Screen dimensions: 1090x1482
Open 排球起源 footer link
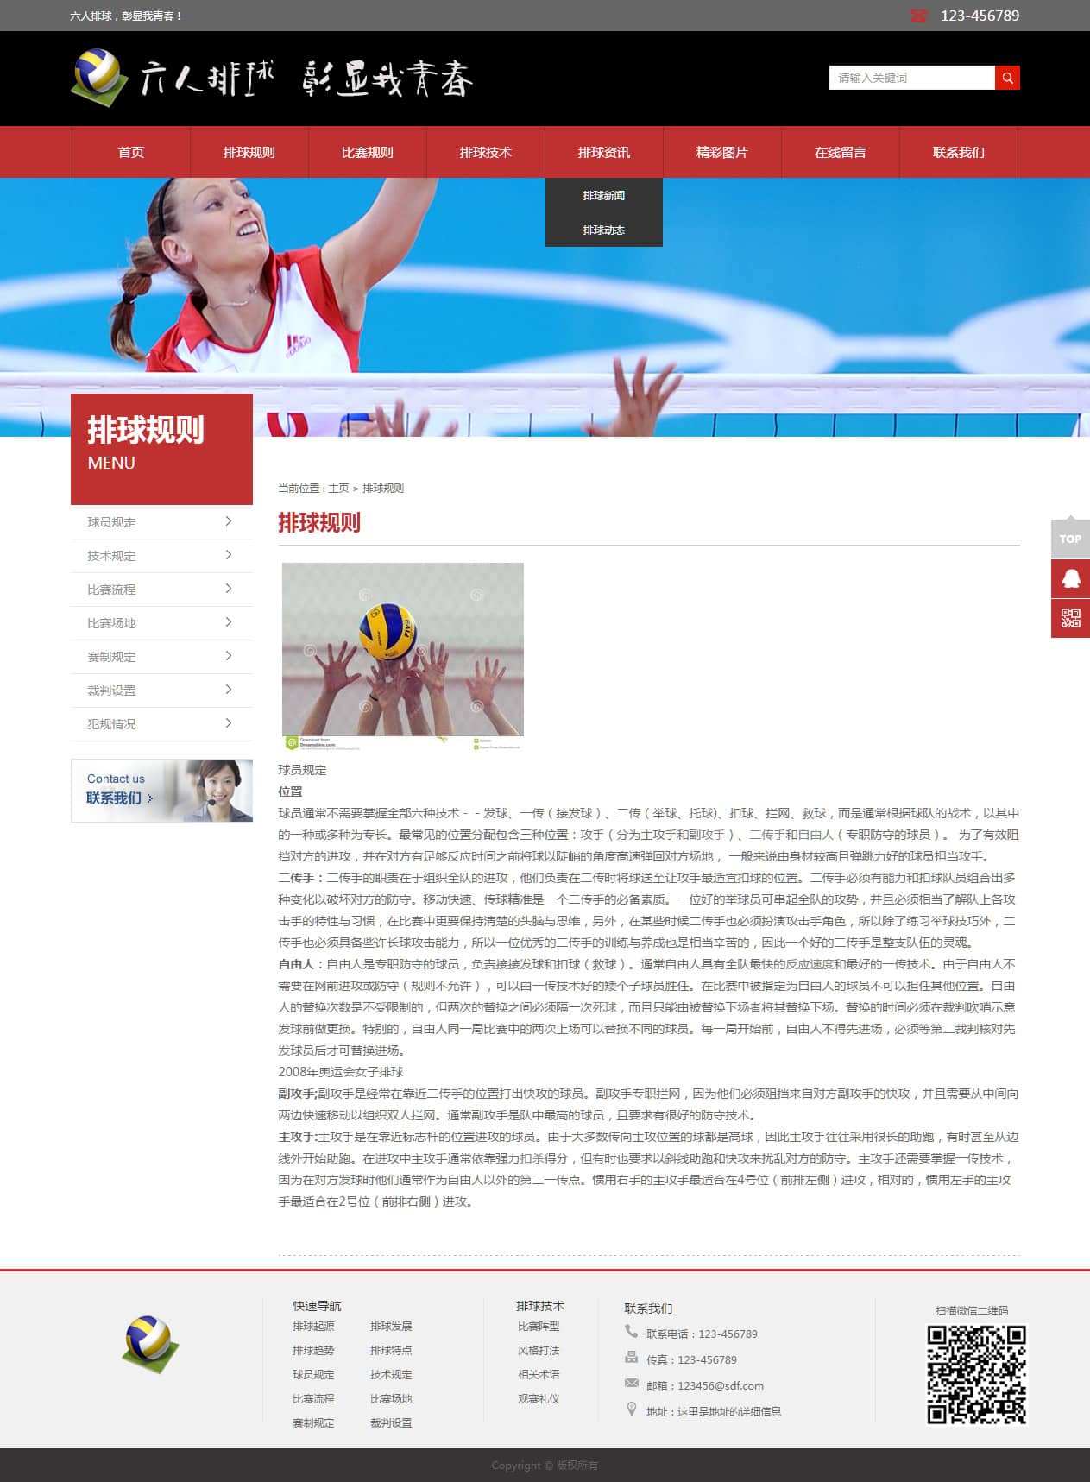pos(313,1327)
